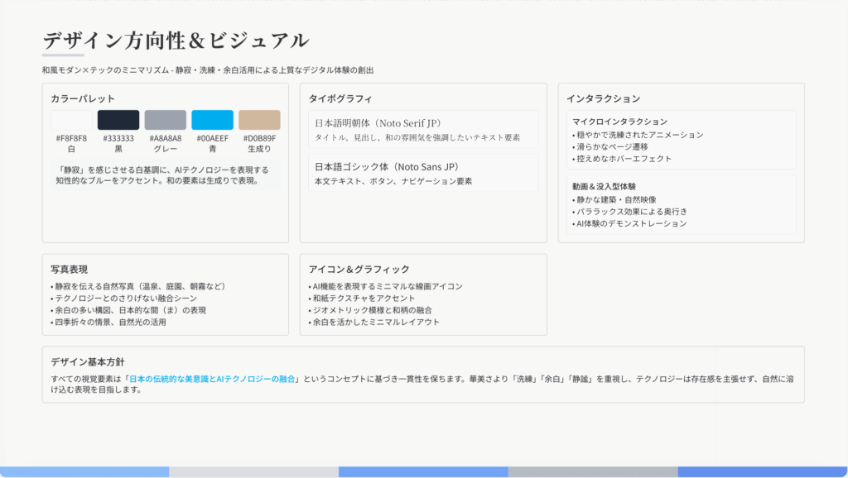848x478 pixels.
Task: Open the アイコン＆グラフィック card heading
Action: click(x=359, y=269)
